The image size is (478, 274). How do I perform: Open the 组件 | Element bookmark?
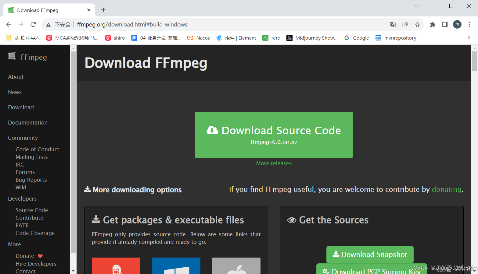coord(236,38)
